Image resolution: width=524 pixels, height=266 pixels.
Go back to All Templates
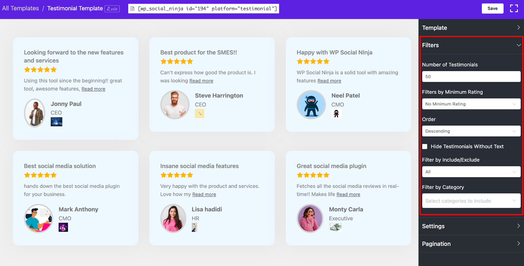[20, 8]
